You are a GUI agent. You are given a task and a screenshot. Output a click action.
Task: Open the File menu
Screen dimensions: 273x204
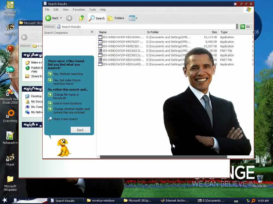[x=47, y=10]
